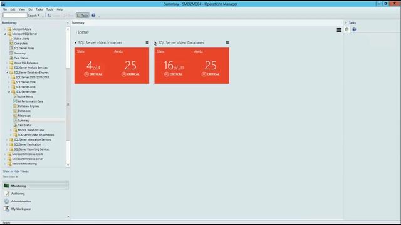401x225 pixels.
Task: Expand the SQL Server 2005/2008/2012 node
Action: tap(9, 77)
